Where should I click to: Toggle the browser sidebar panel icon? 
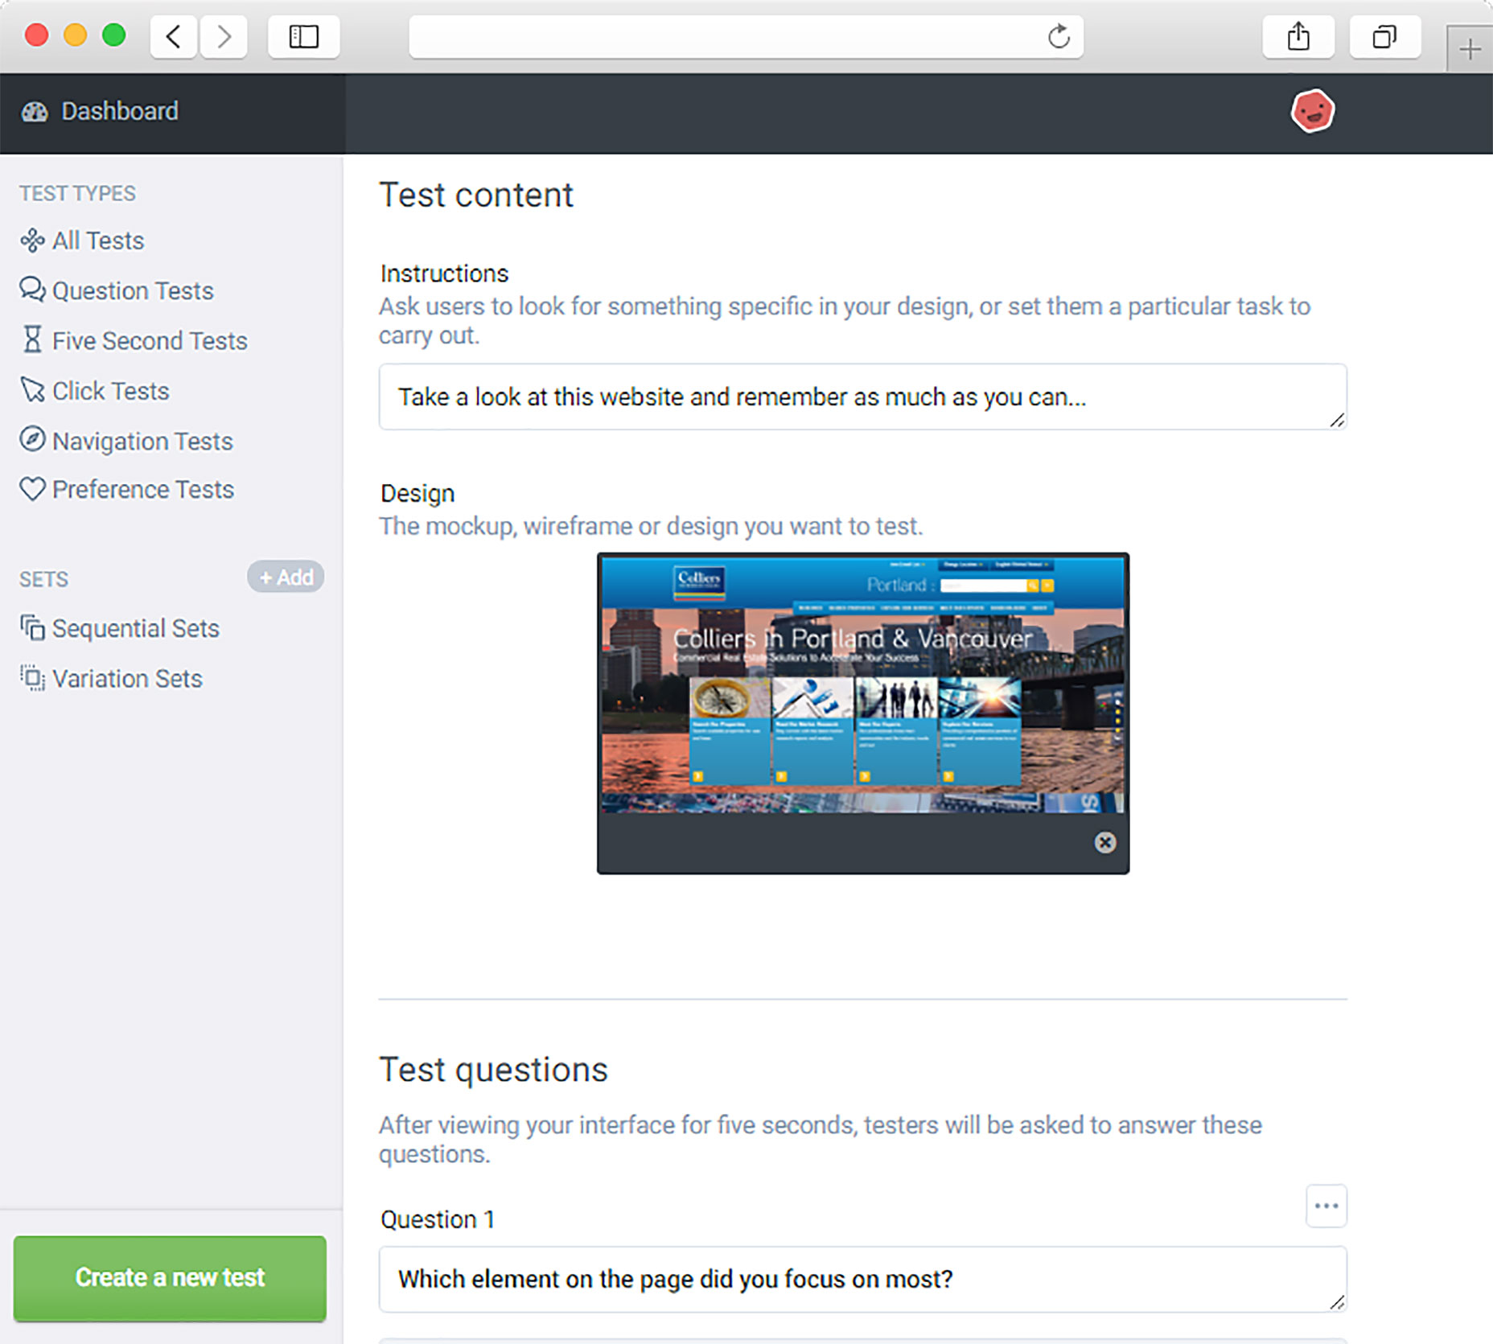304,36
